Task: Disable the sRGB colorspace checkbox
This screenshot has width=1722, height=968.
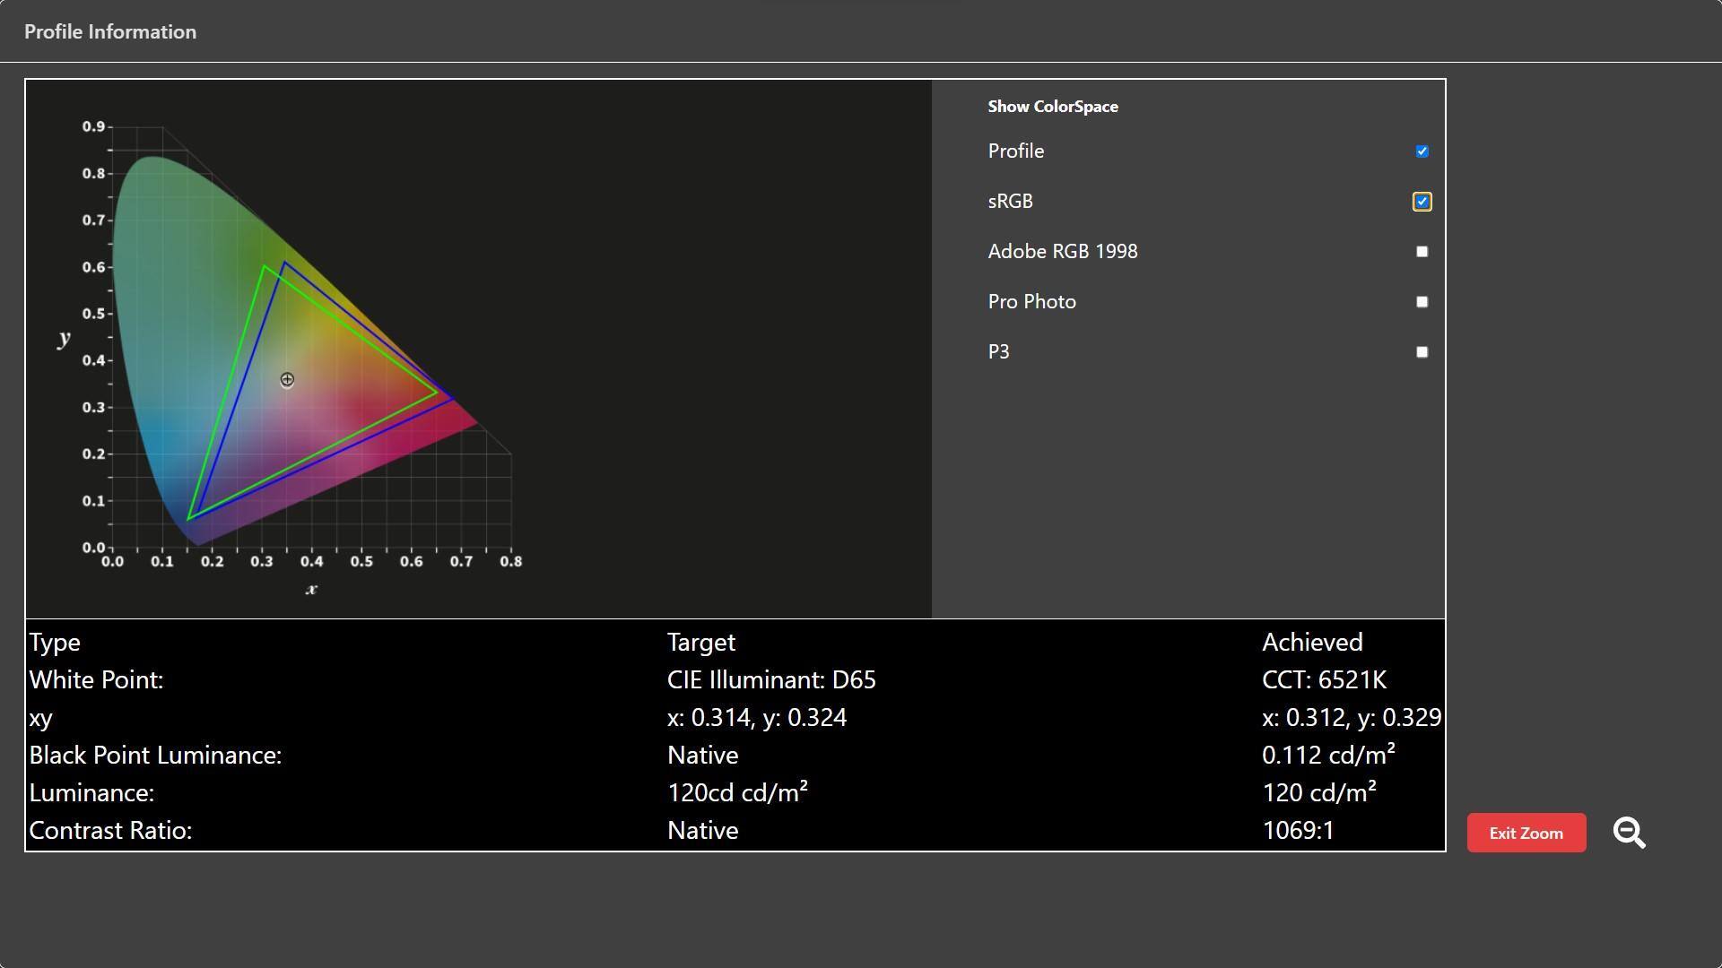Action: click(1422, 202)
